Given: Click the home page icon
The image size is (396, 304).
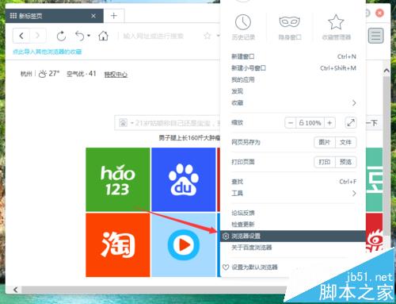Looking at the screenshot, I should tap(103, 36).
